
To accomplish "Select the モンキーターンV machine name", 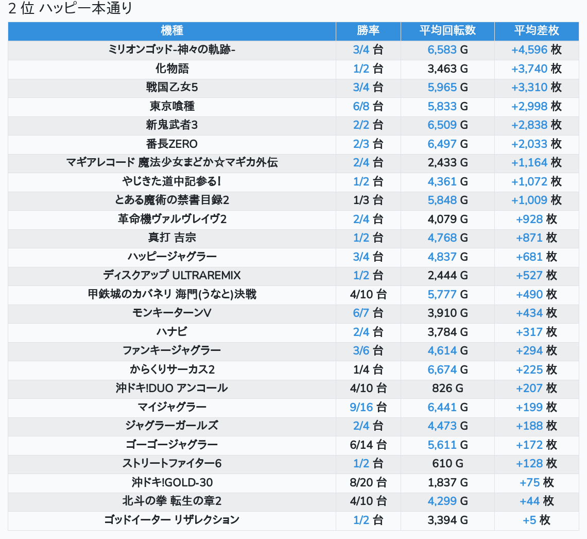I will pyautogui.click(x=172, y=313).
